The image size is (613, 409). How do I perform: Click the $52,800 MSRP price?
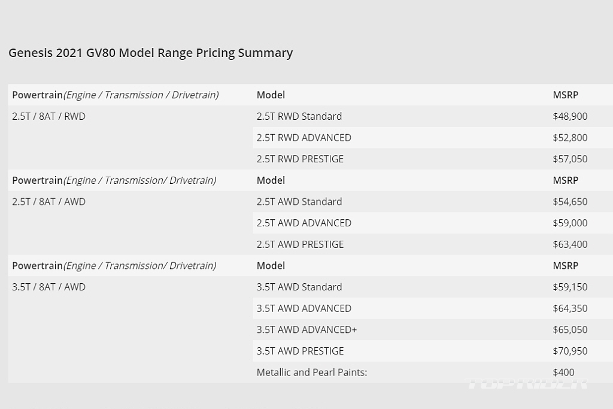coord(570,138)
